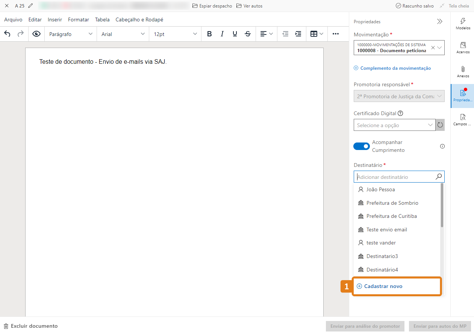Select Prefeitura de Curitiba as destinatário
The width and height of the screenshot is (474, 333).
[392, 216]
